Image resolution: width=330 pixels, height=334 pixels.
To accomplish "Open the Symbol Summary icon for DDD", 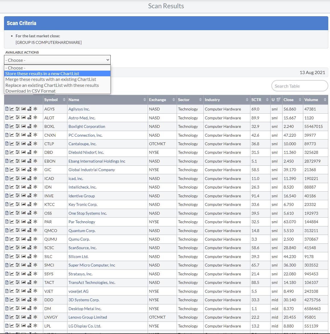I will [7, 300].
